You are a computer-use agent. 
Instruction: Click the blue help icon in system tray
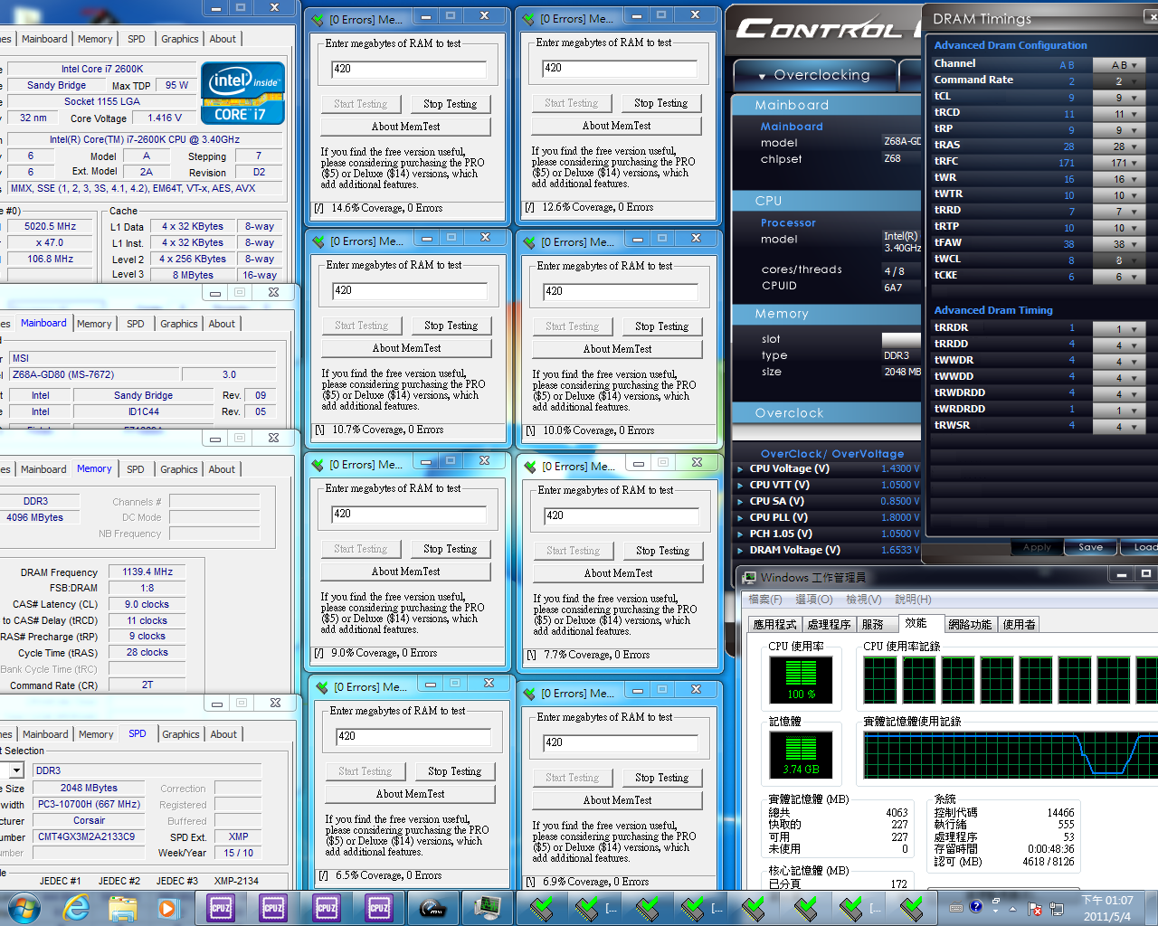[975, 907]
